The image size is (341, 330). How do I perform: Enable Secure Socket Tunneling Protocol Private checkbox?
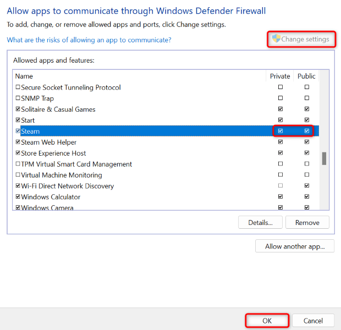point(280,87)
